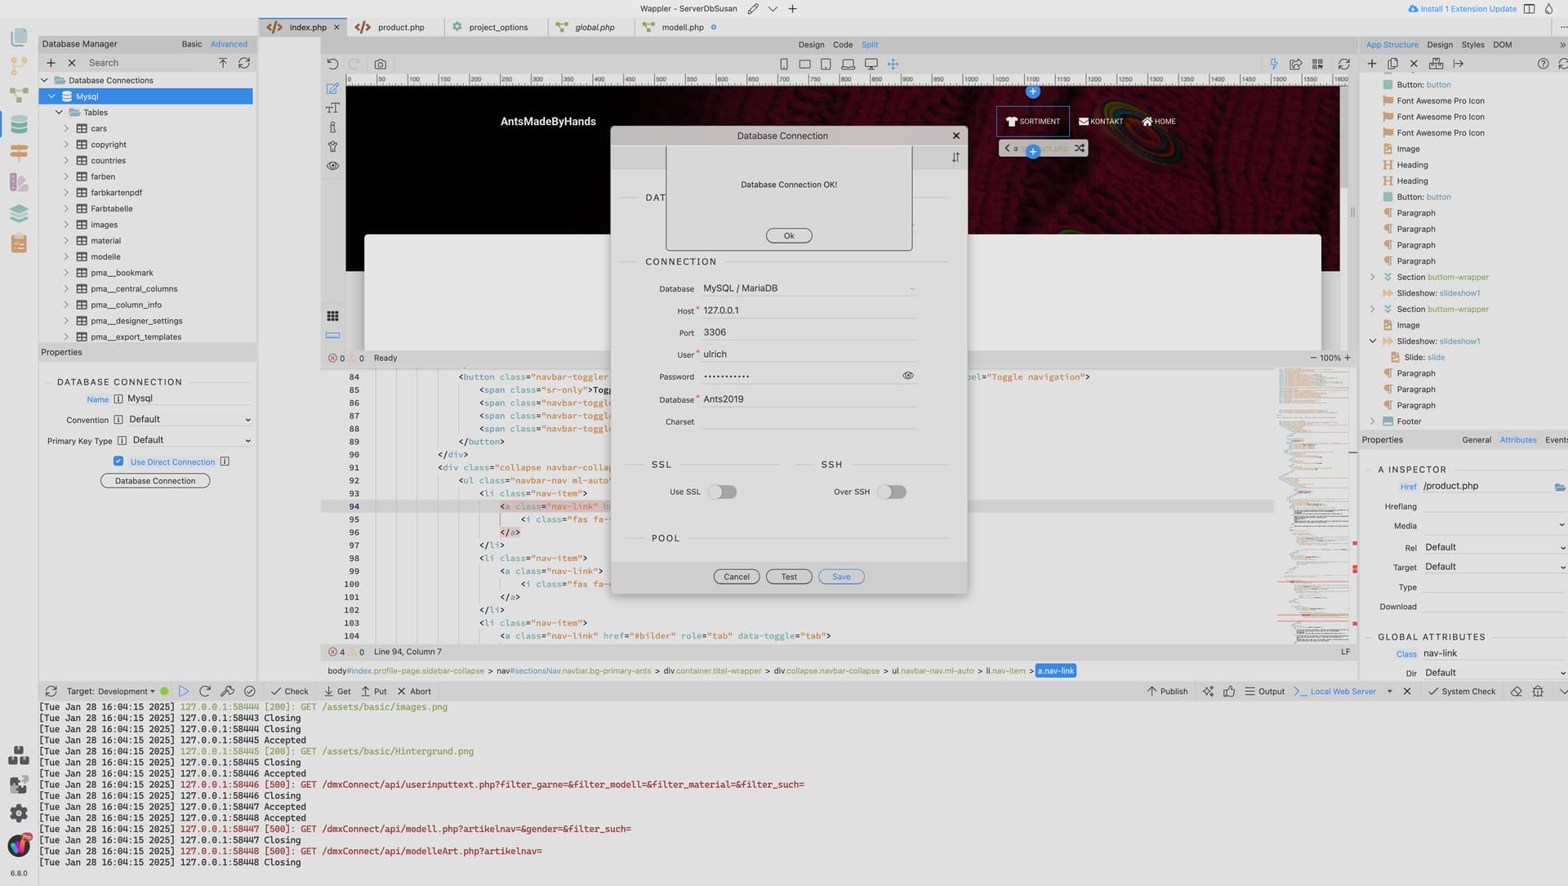Click the plus icon in Database Manager
This screenshot has height=886, width=1568.
pyautogui.click(x=51, y=63)
